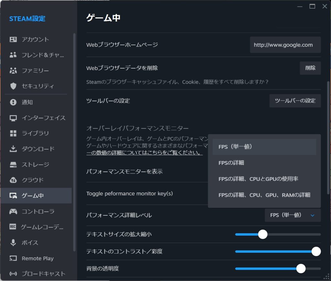Click the sidebar vertical scrollbar
This screenshot has width=331, height=281.
(74, 142)
